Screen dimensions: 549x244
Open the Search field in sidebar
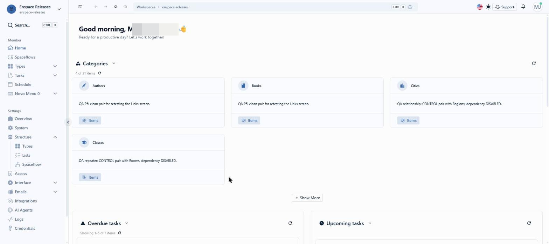click(x=33, y=25)
